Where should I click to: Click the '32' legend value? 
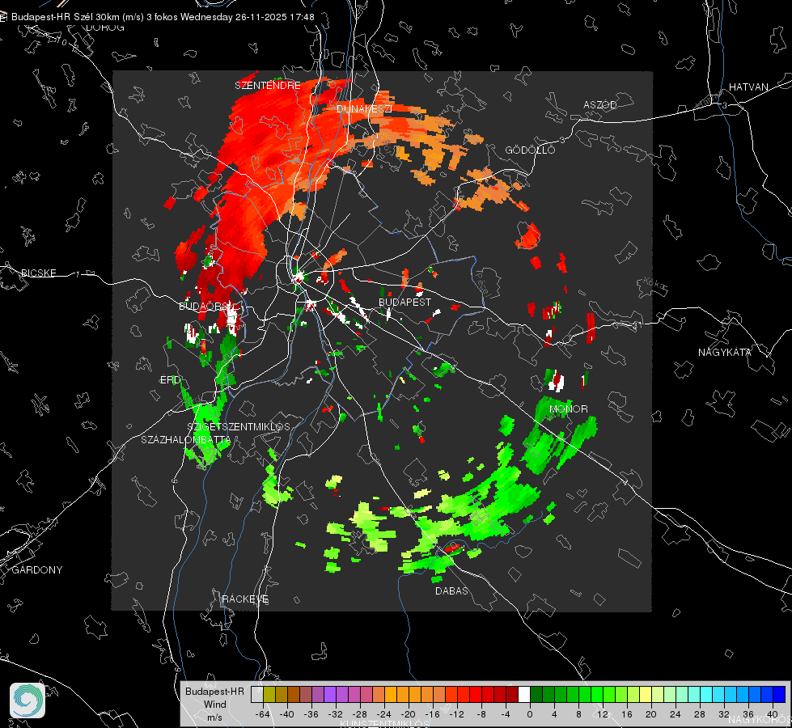tap(724, 714)
